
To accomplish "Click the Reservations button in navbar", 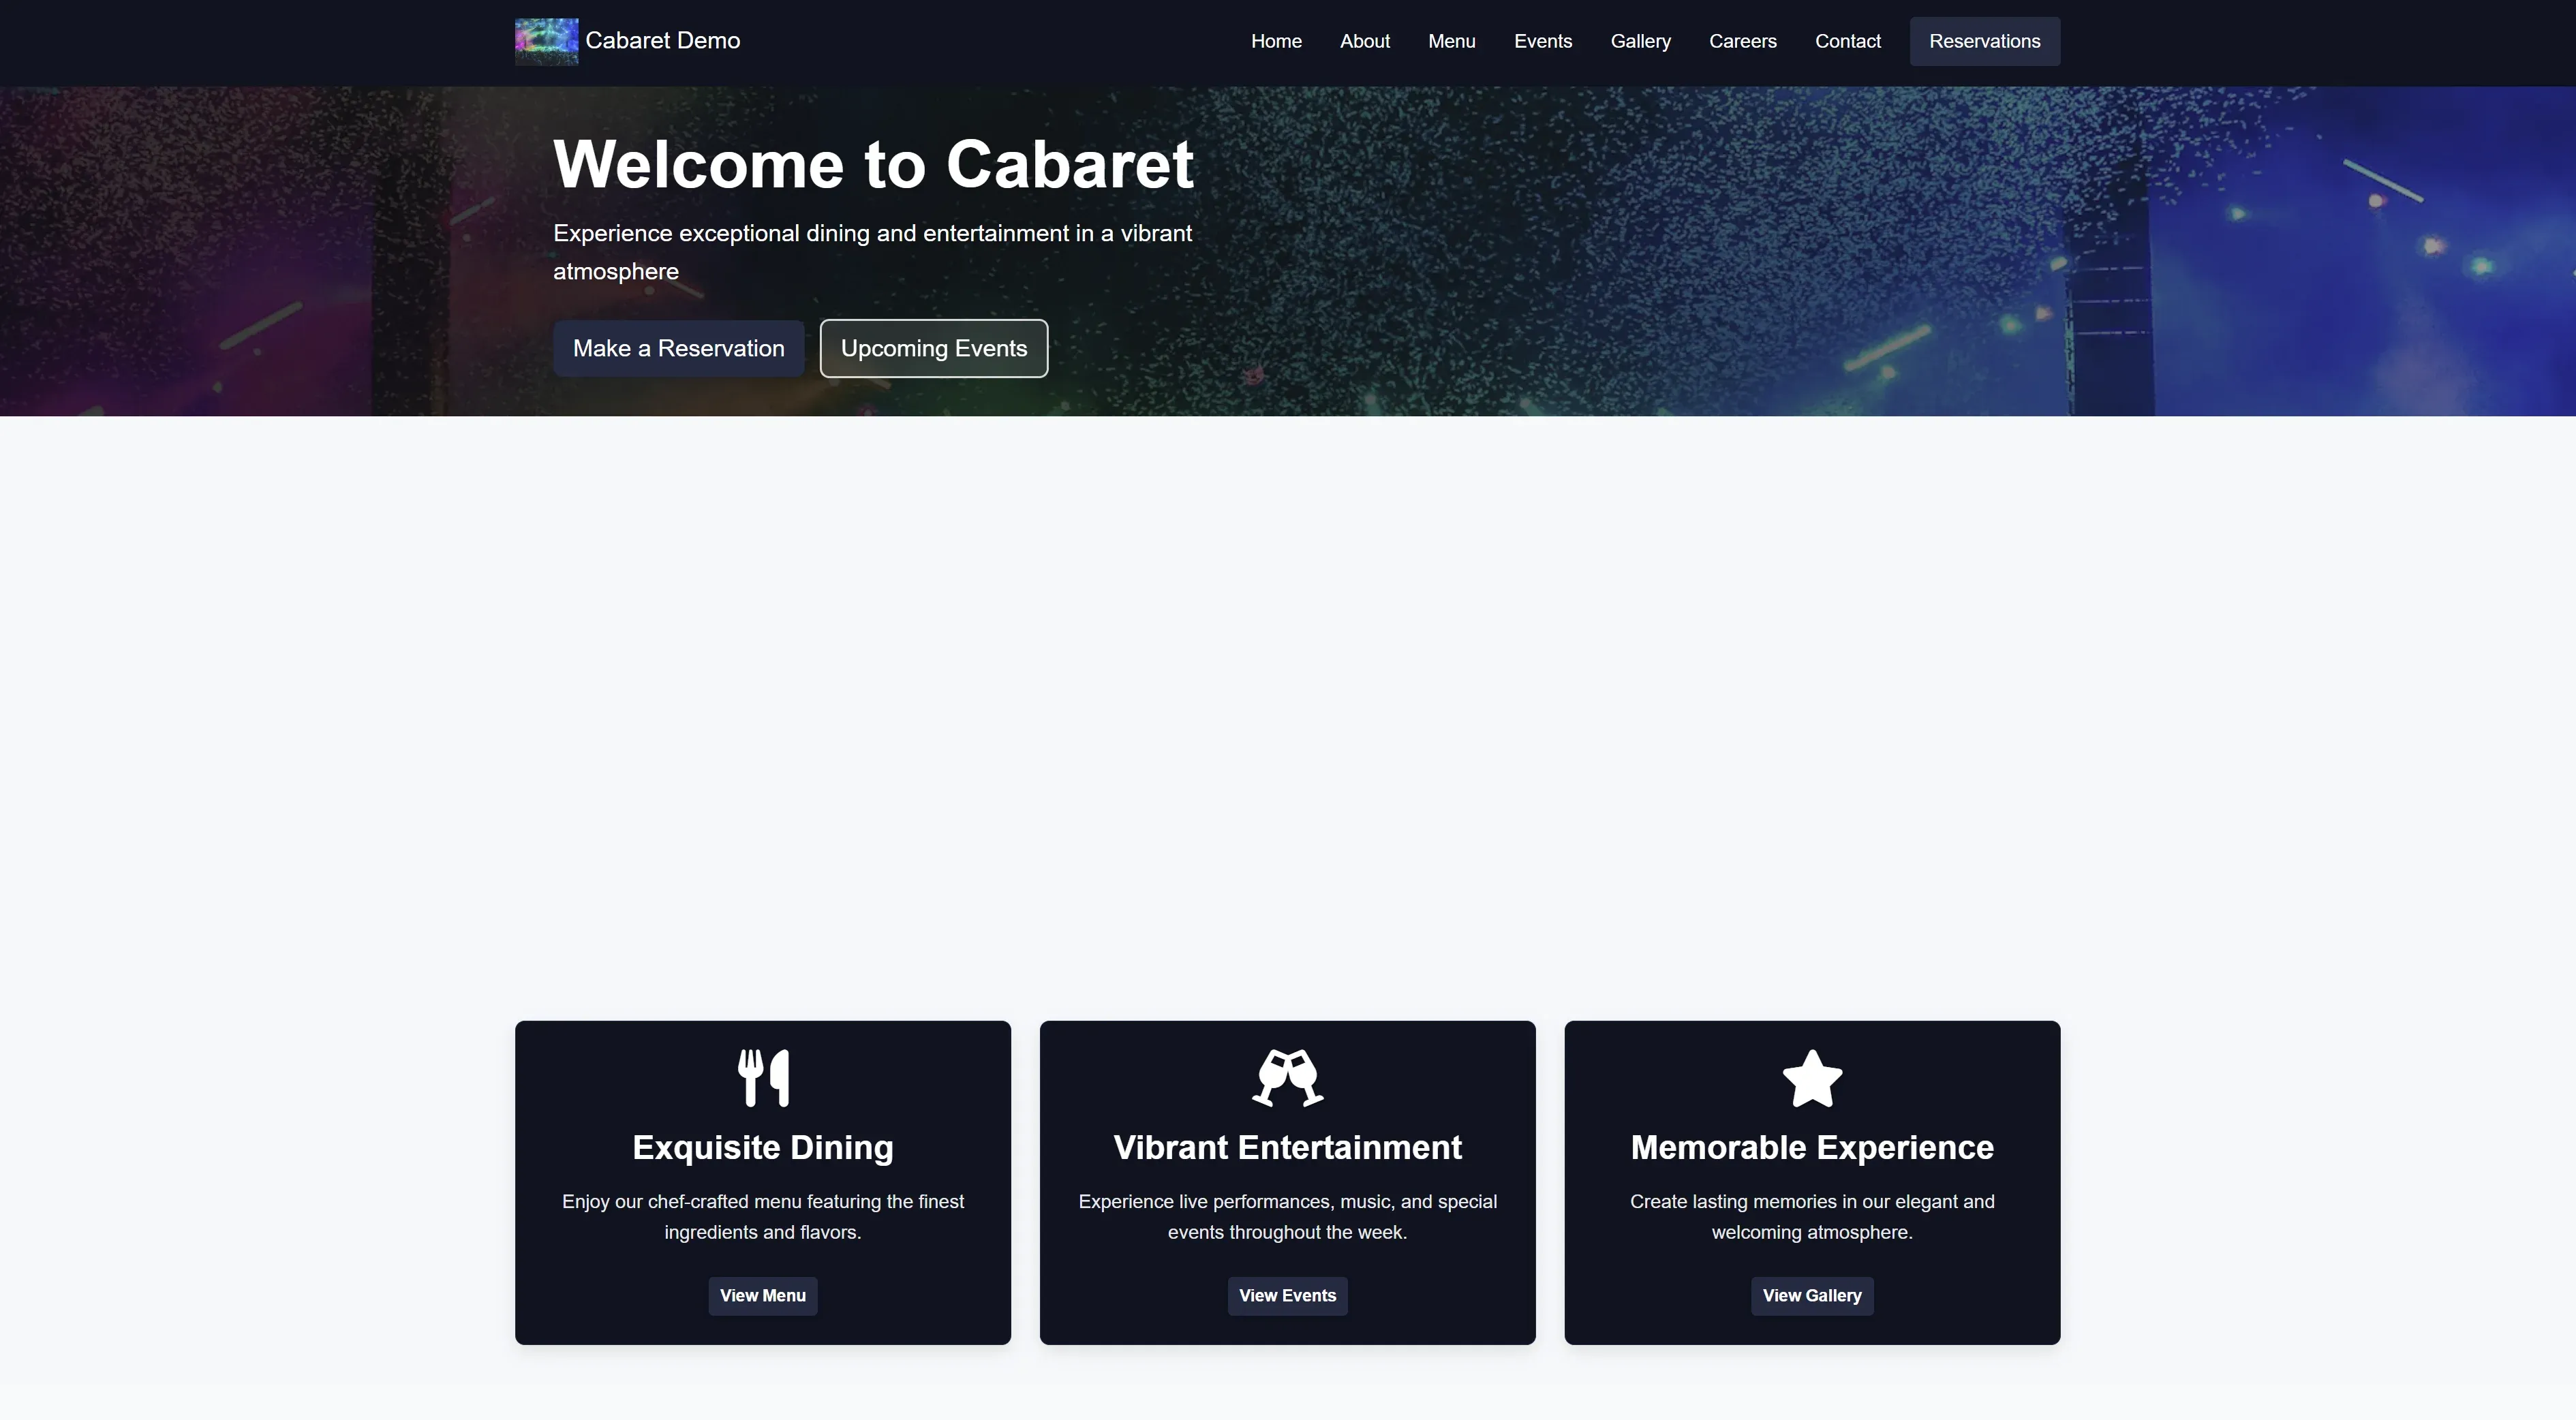I will [x=1985, y=41].
